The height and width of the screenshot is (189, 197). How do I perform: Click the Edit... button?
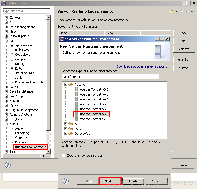pyautogui.click(x=184, y=41)
